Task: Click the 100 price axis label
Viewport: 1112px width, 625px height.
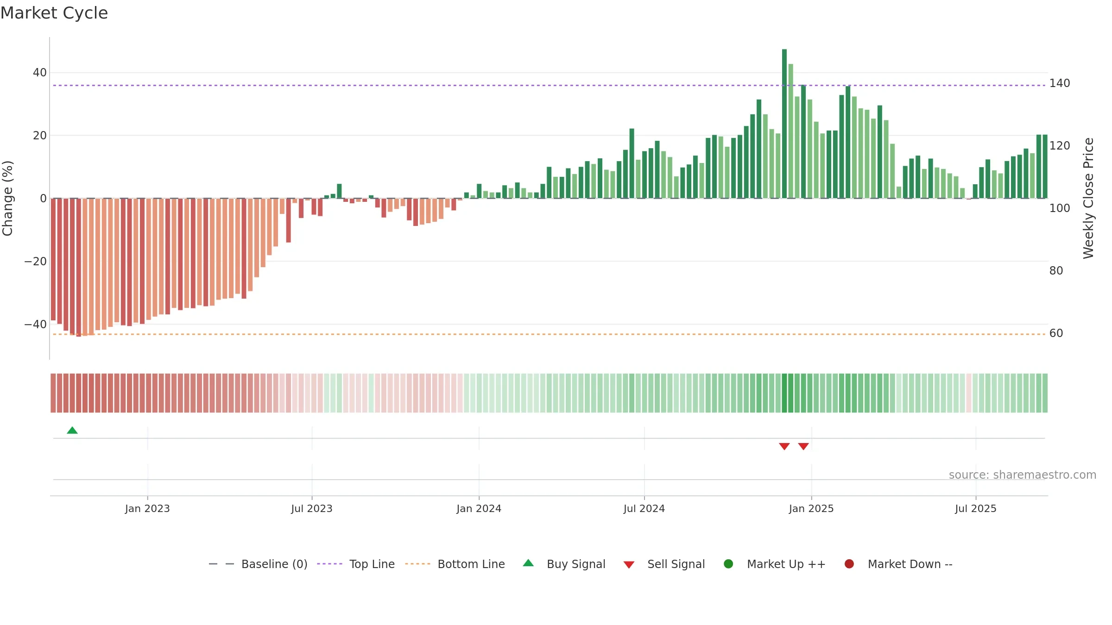Action: [x=1060, y=208]
